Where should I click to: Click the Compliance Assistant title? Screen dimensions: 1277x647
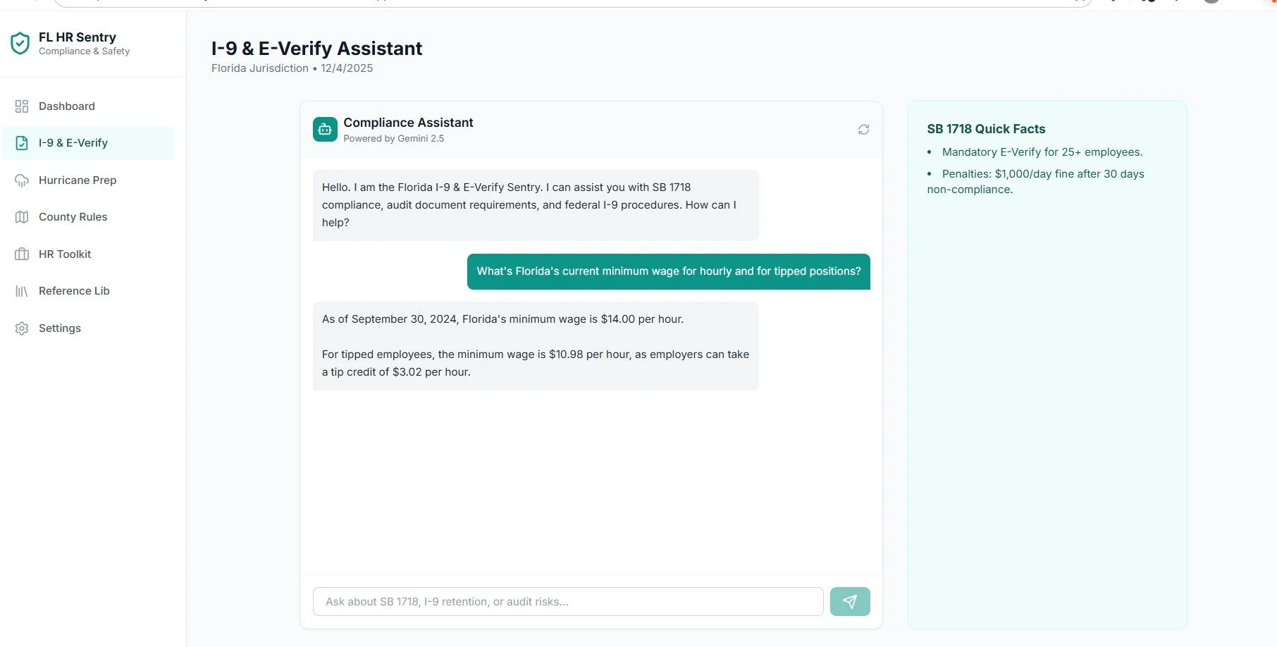pyautogui.click(x=408, y=123)
